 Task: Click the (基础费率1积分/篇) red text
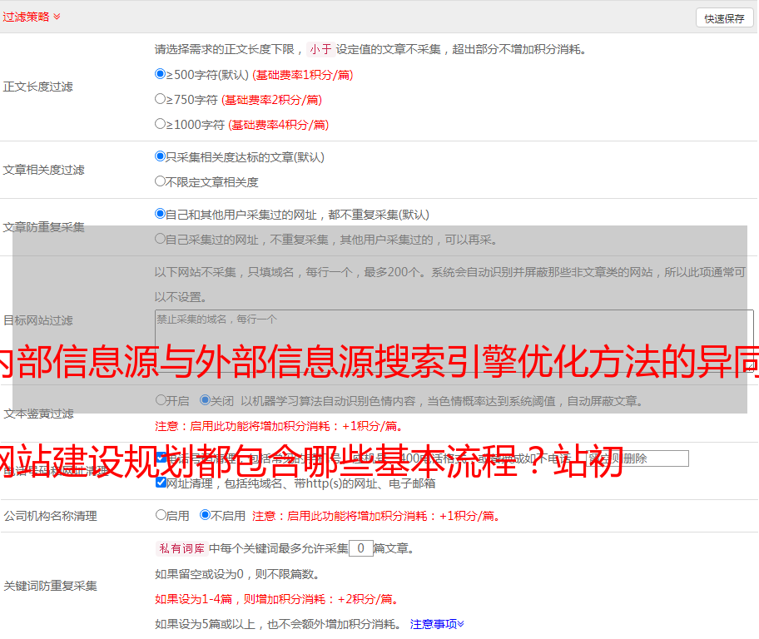click(x=303, y=75)
